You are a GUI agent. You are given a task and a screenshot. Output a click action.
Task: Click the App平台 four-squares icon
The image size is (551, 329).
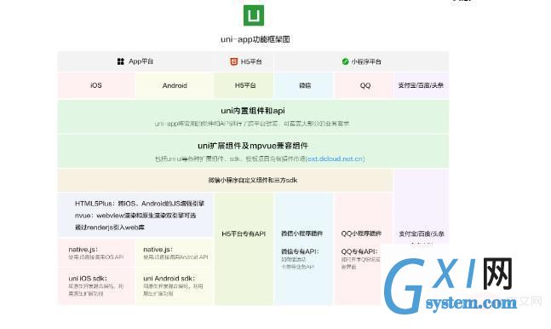click(x=121, y=61)
